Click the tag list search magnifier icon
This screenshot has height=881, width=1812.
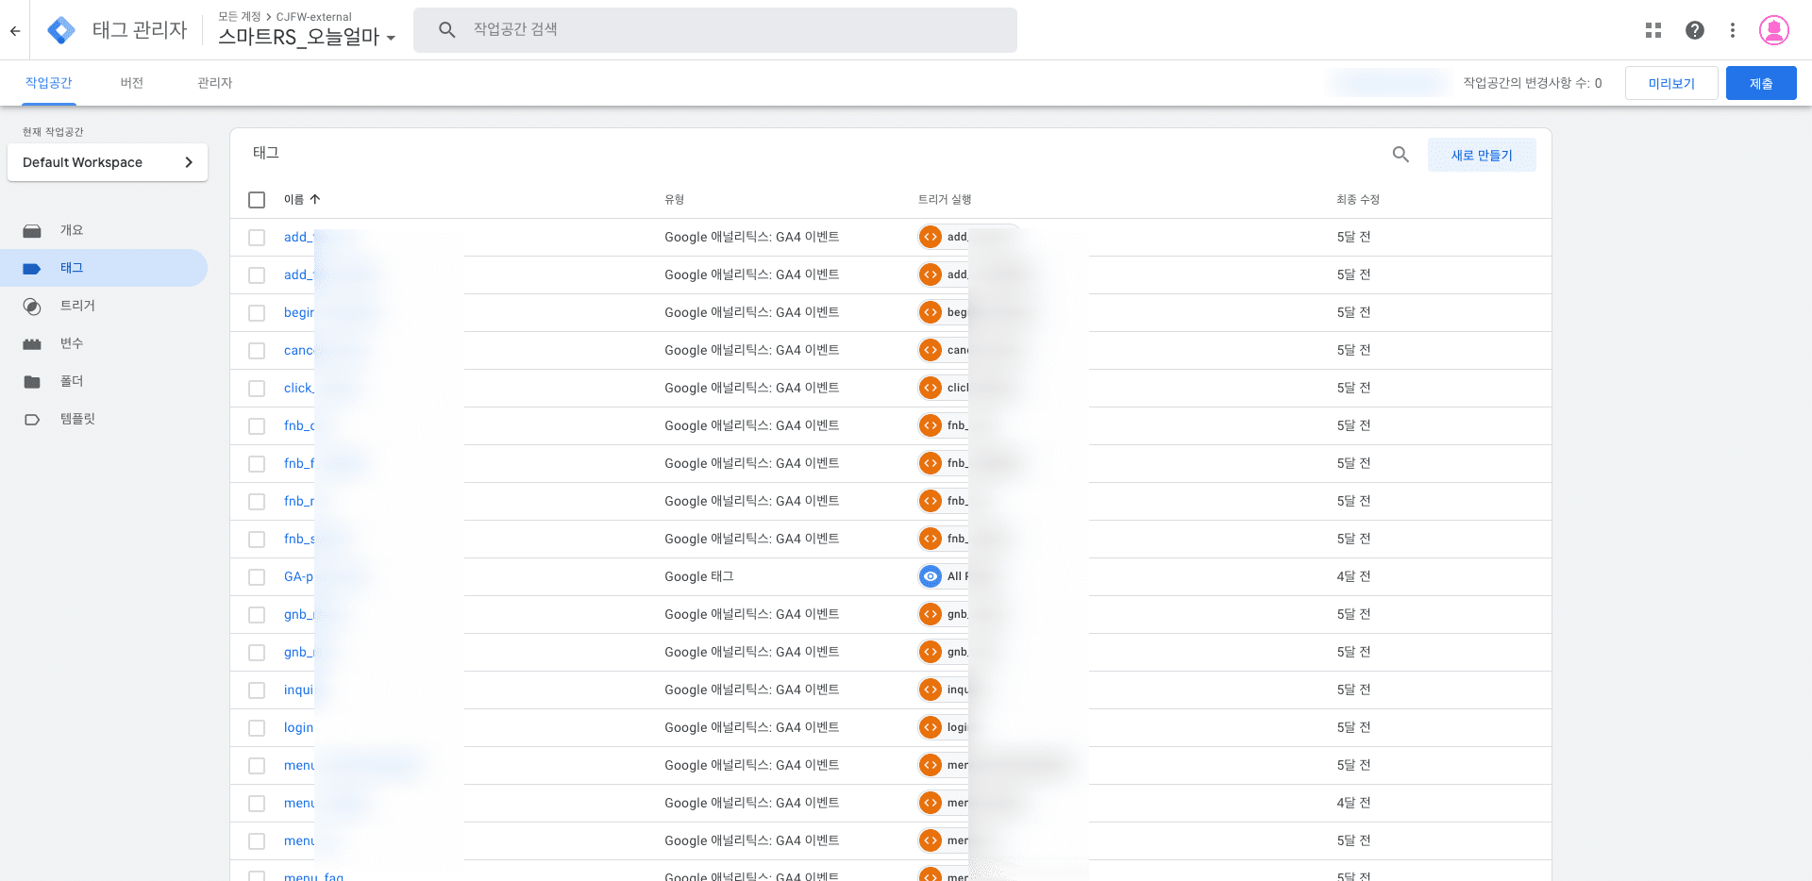[x=1401, y=155]
